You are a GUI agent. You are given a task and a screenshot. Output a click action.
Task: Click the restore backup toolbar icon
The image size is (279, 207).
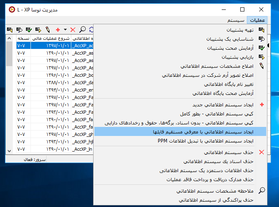click(x=38, y=30)
